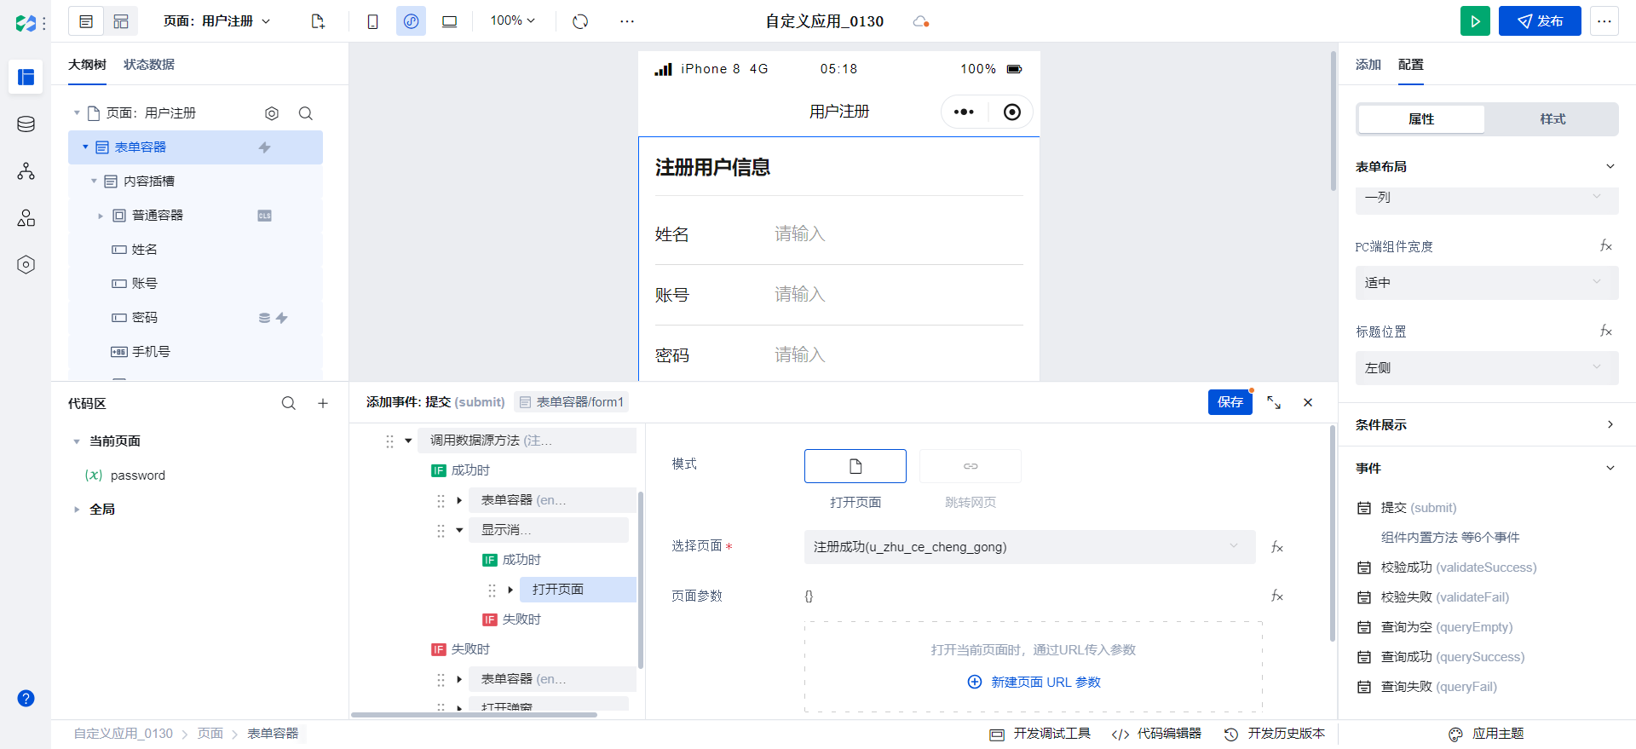Click the 发布 publish button

point(1540,21)
